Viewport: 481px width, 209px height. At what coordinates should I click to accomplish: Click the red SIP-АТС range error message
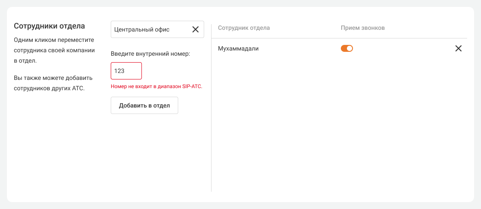(157, 86)
